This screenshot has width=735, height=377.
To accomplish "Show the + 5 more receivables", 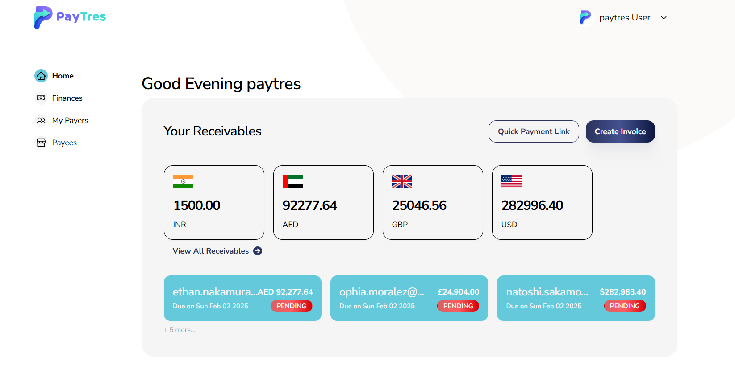I will tap(180, 330).
